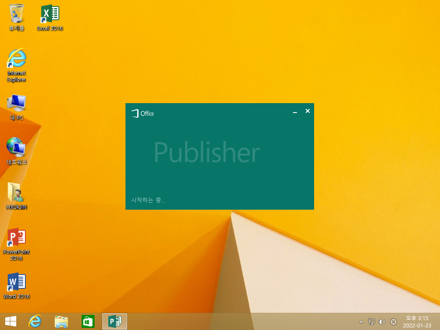Click the tray icon with an X
This screenshot has height=330, width=440.
coord(394,321)
